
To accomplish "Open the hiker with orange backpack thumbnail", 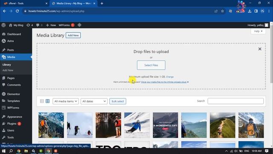I will pyautogui.click(x=51, y=125).
